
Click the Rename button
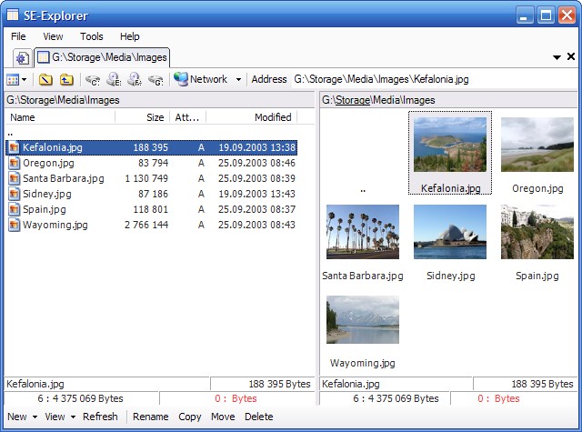click(151, 417)
